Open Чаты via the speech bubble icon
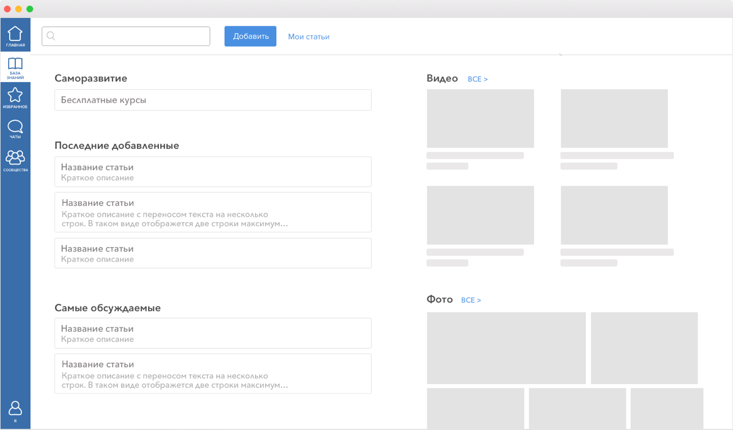733x430 pixels. 15,126
